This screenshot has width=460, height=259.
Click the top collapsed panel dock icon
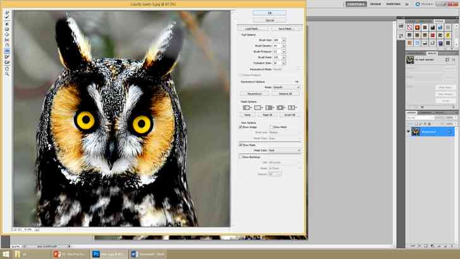(401, 27)
